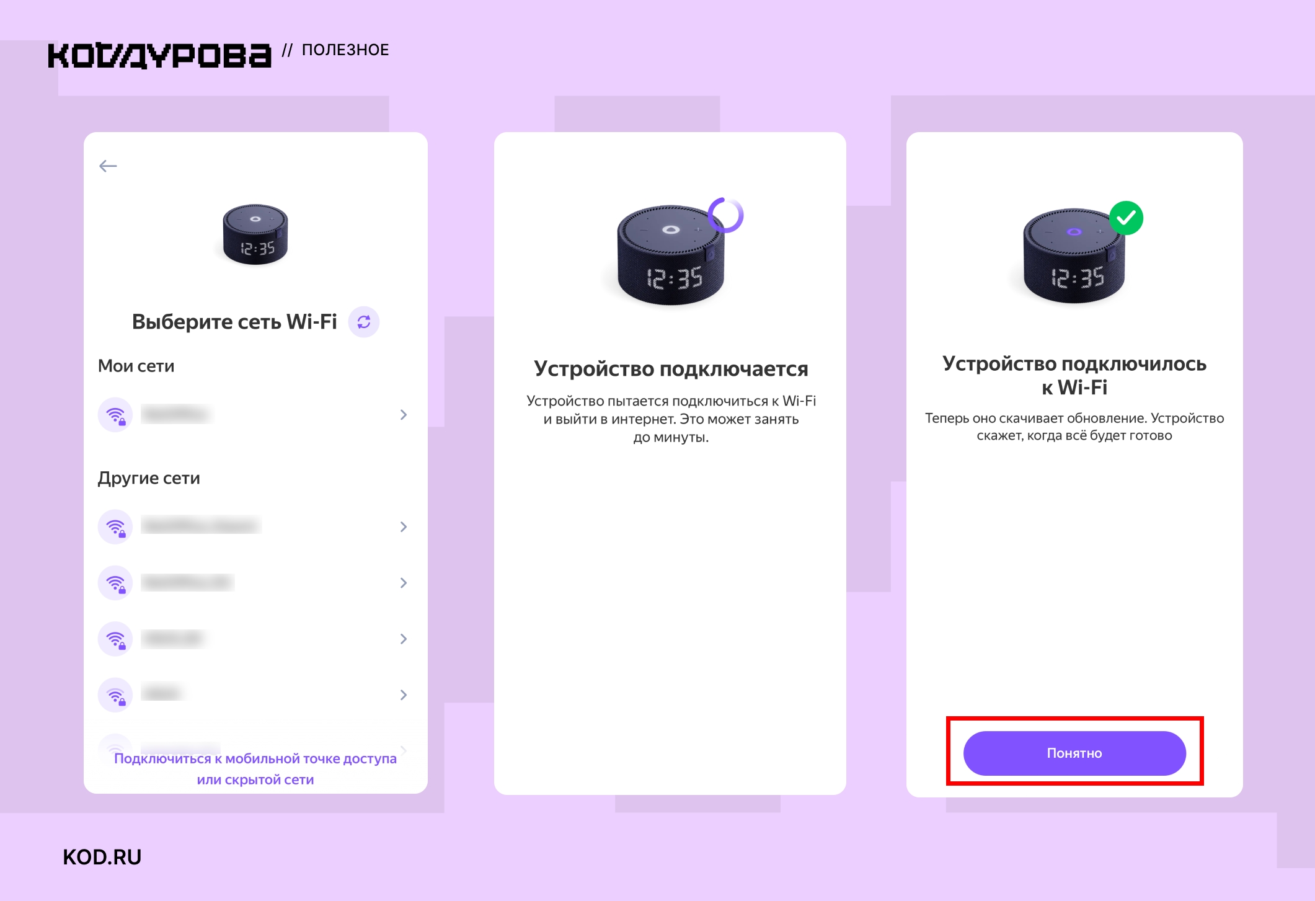Tap the fourth Wi-Fi icon under Другие сети
The image size is (1315, 901).
point(115,695)
